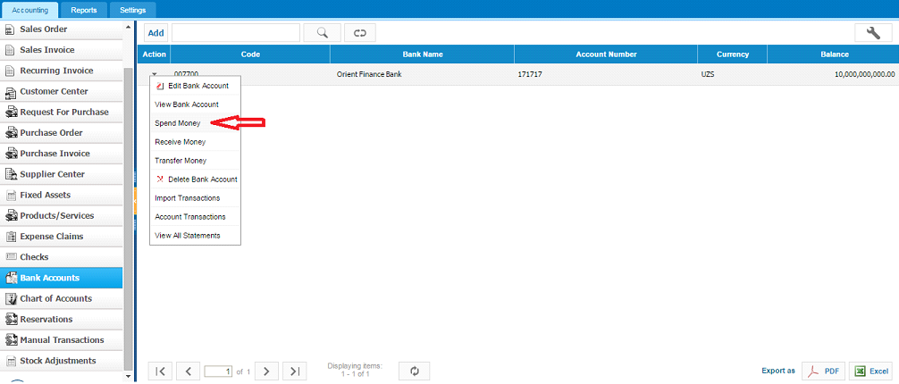The image size is (899, 384).
Task: Click the Checks icon
Action: click(x=10, y=257)
